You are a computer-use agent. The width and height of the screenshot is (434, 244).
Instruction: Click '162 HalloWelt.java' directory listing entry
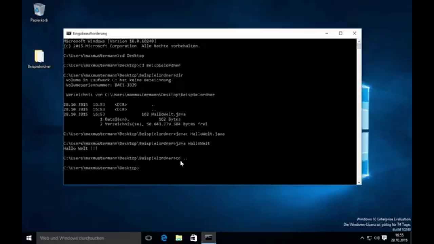coord(163,114)
